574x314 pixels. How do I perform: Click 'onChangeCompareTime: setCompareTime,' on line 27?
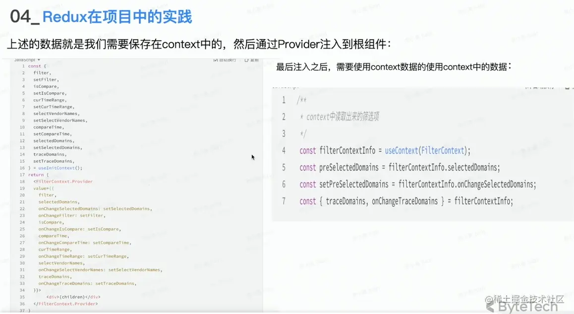click(85, 243)
